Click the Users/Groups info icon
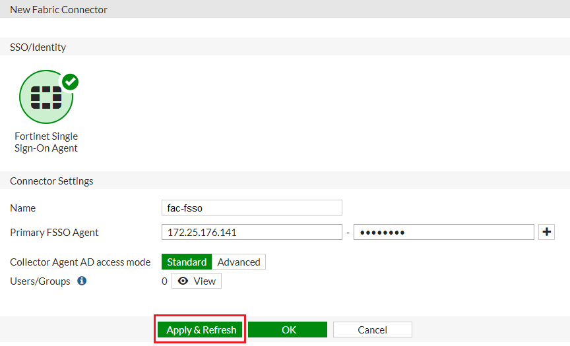The image size is (570, 346). [82, 281]
